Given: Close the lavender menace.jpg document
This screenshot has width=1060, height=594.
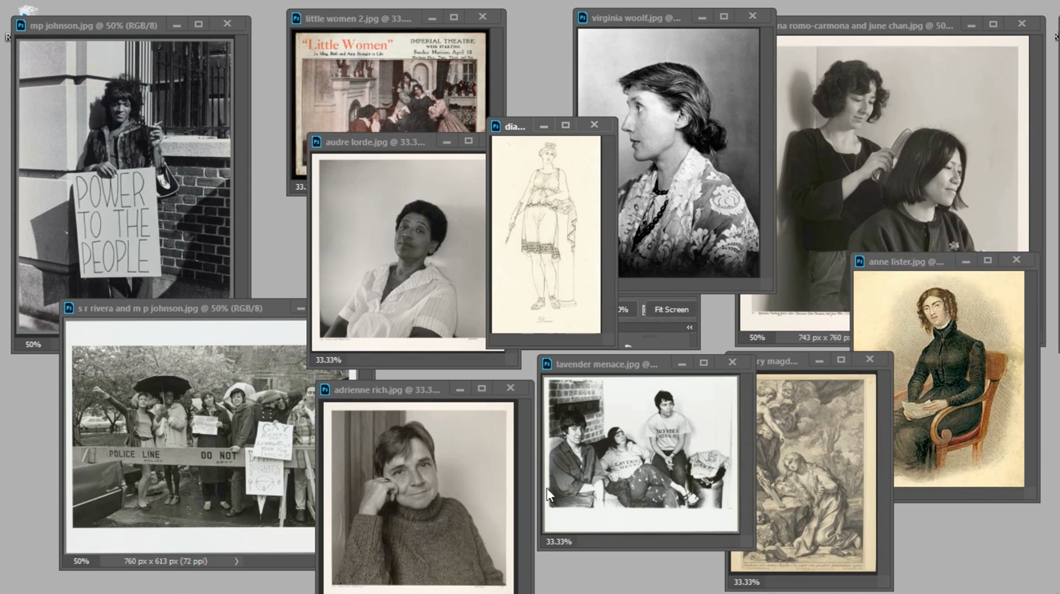Looking at the screenshot, I should (732, 362).
